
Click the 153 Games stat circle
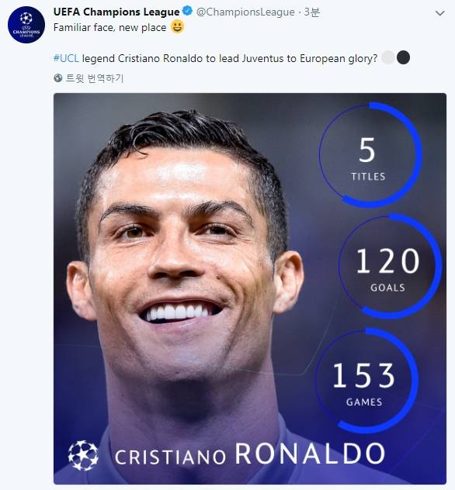pos(366,381)
